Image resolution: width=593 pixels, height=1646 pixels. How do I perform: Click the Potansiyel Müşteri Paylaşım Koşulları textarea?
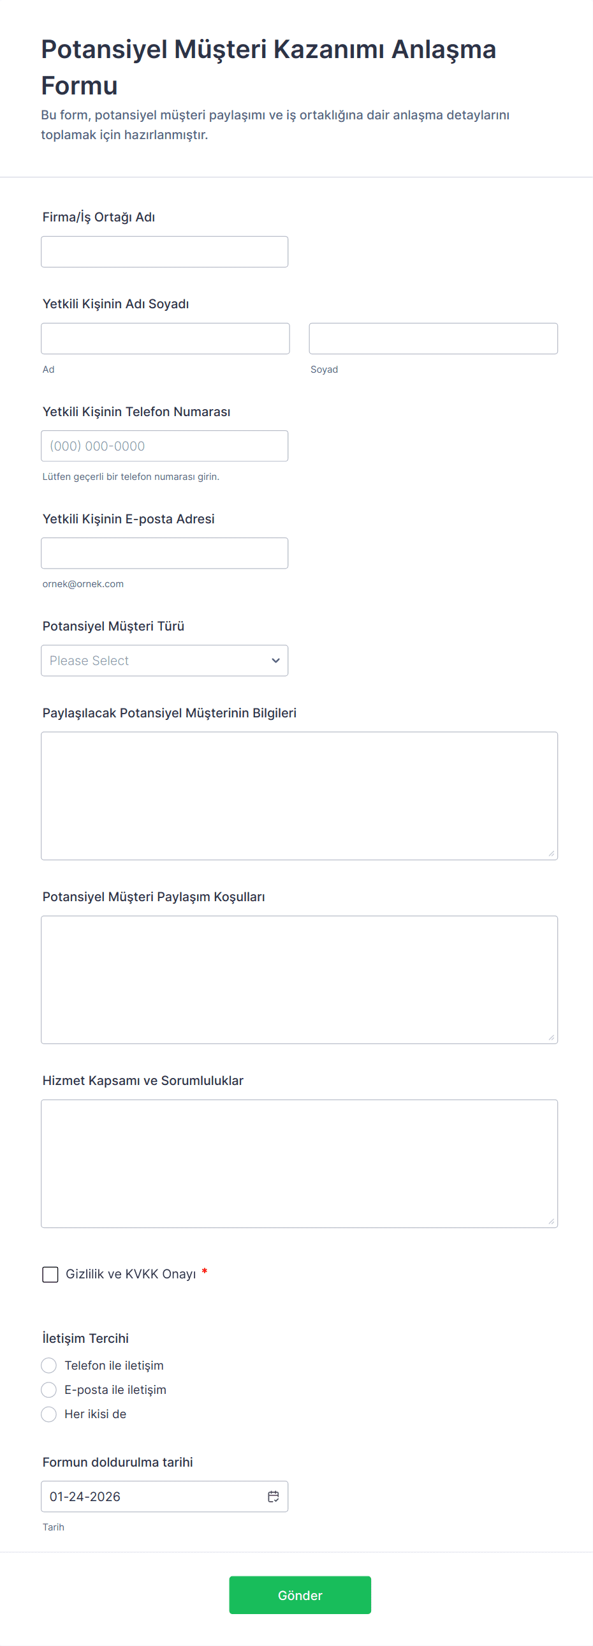click(299, 980)
